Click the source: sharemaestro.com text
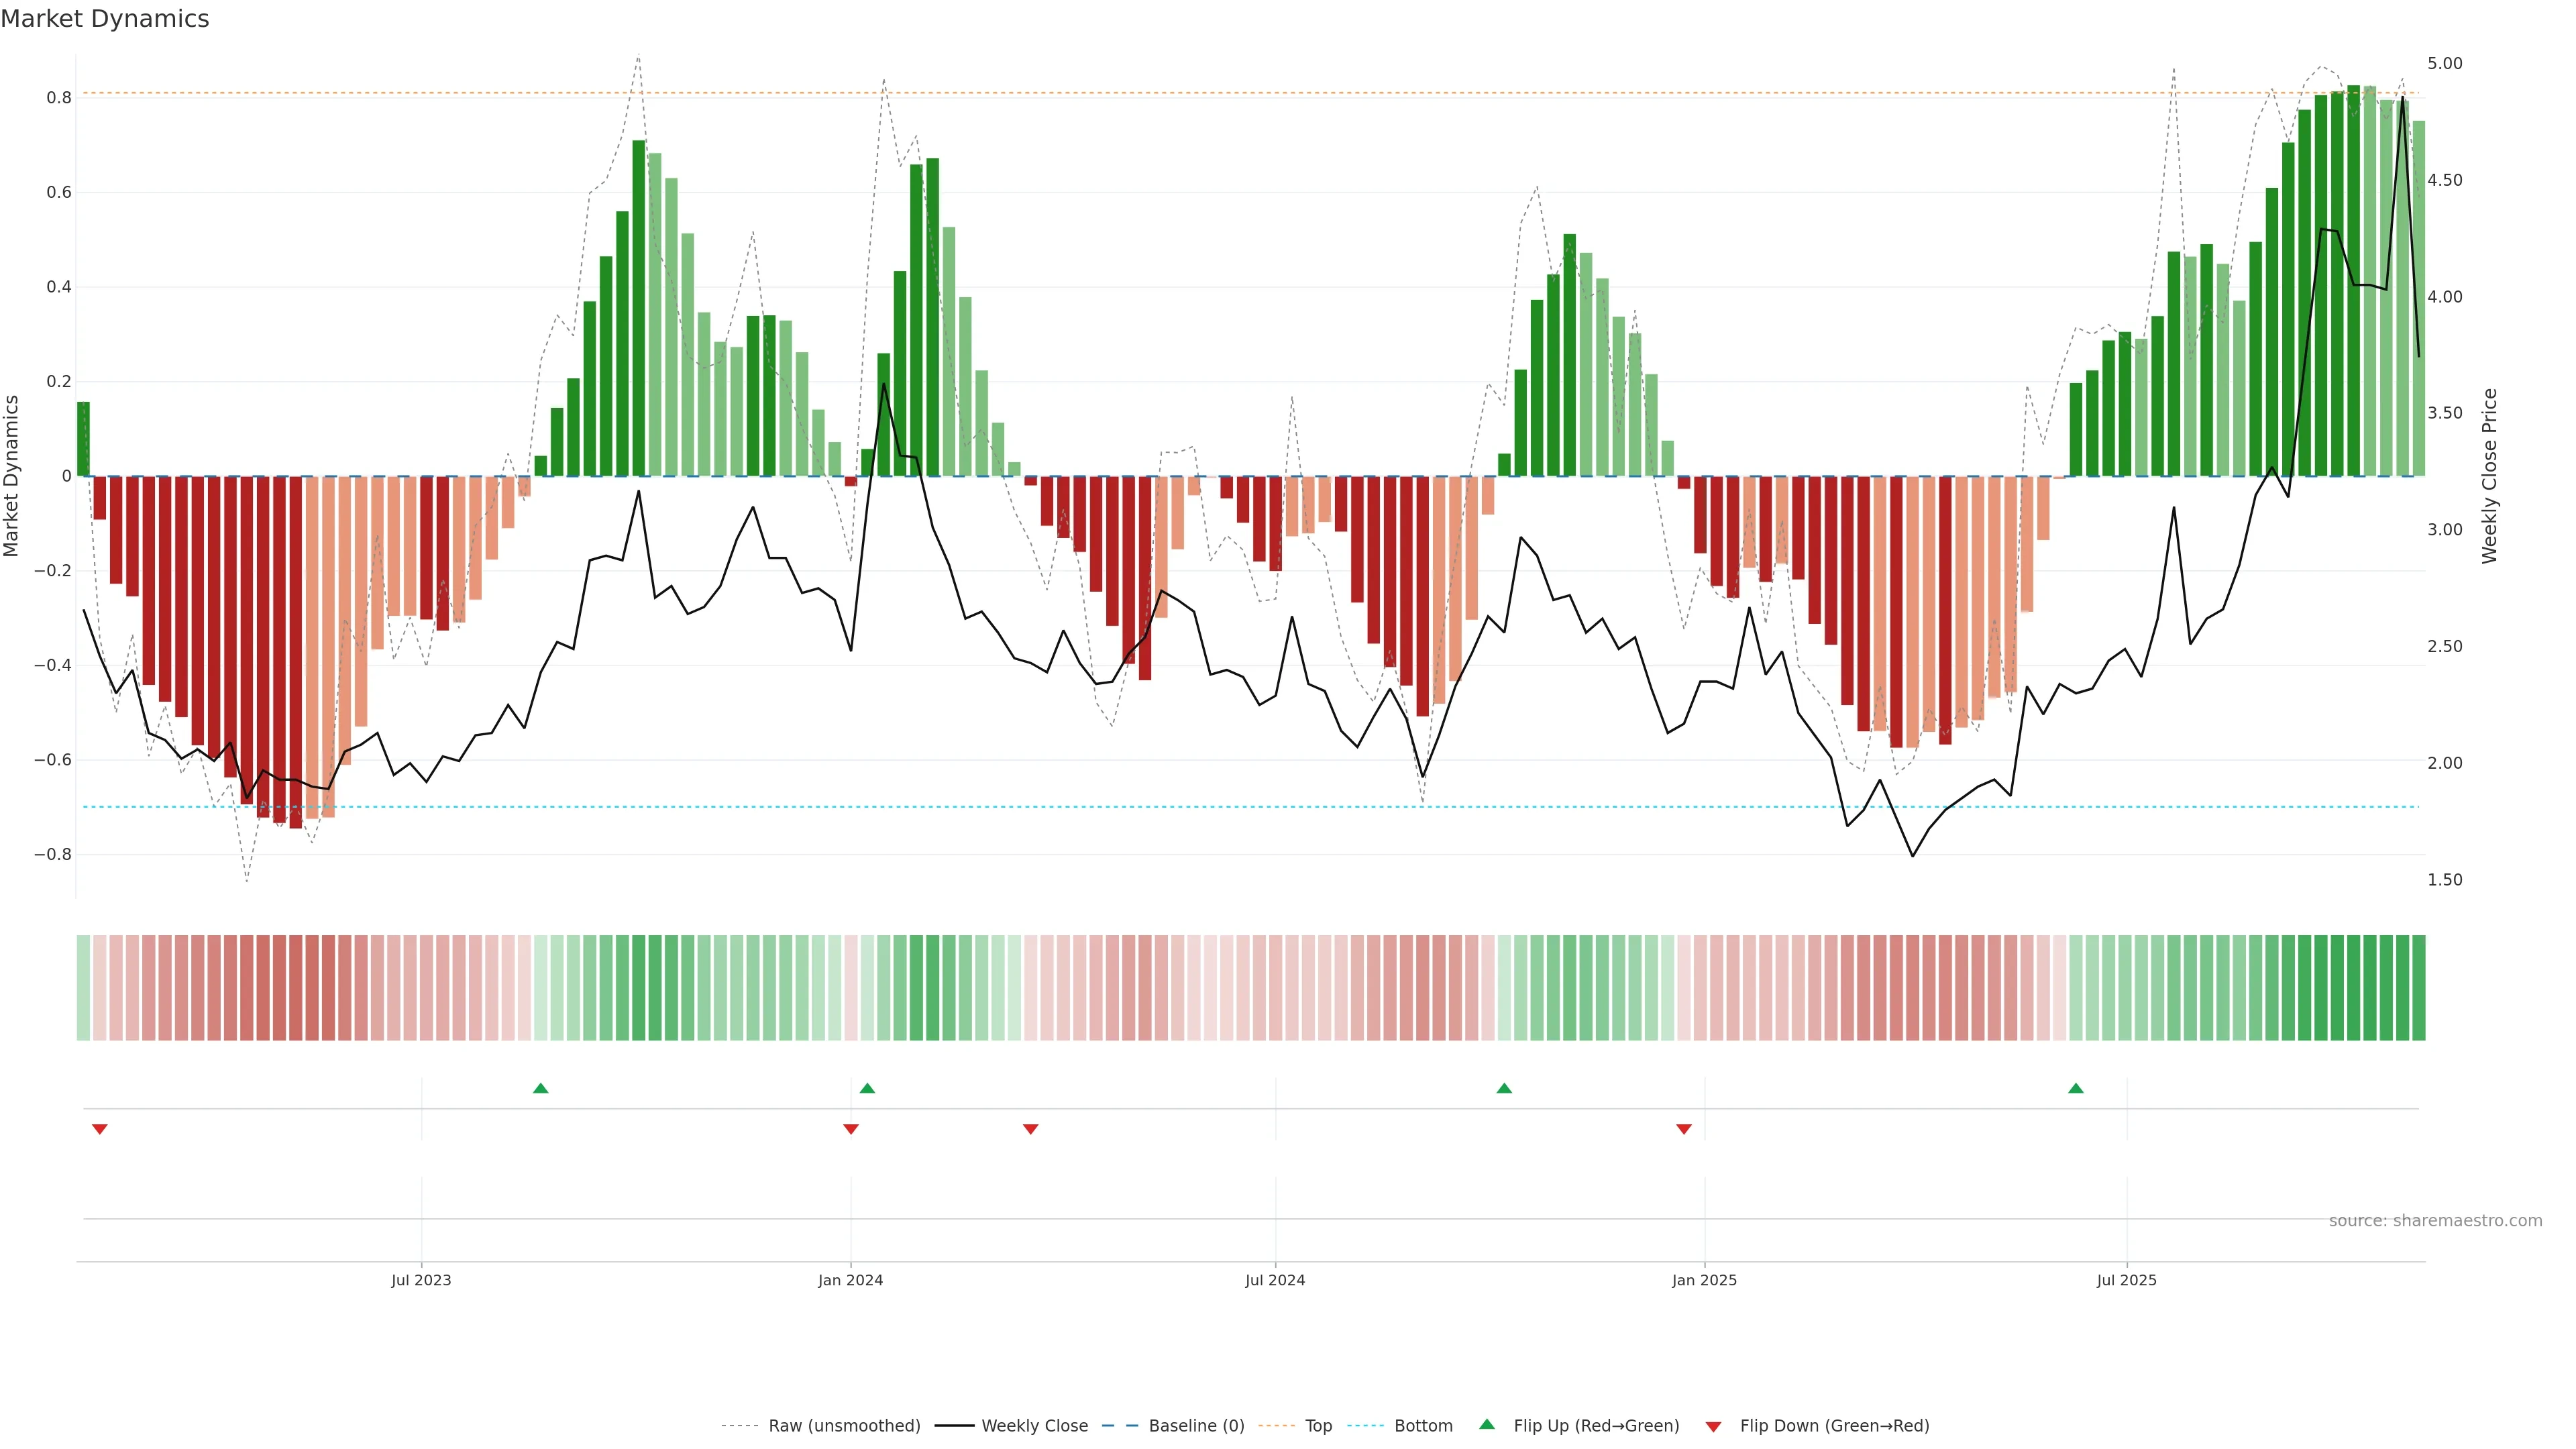This screenshot has width=2576, height=1449. (x=2435, y=1221)
